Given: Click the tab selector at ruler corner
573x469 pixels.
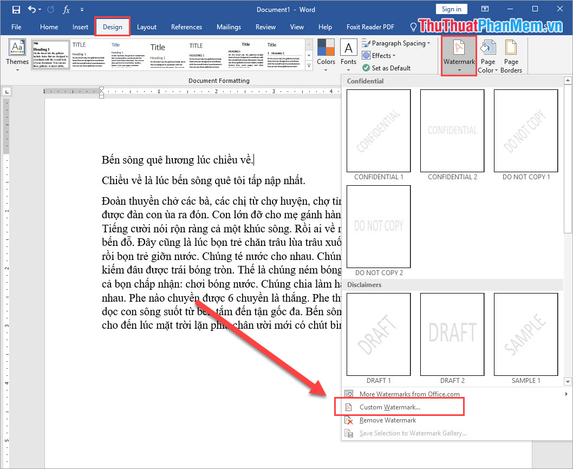Looking at the screenshot, I should coord(6,92).
